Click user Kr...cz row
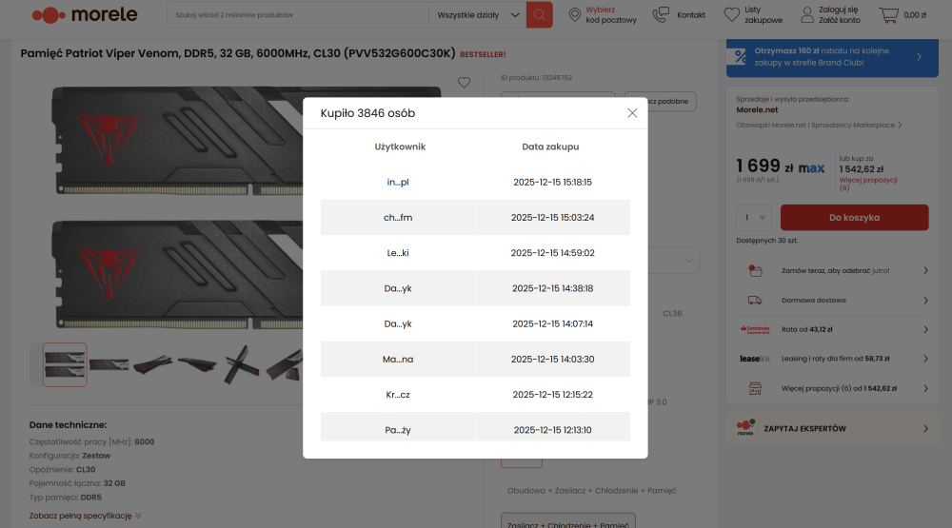 pyautogui.click(x=398, y=395)
